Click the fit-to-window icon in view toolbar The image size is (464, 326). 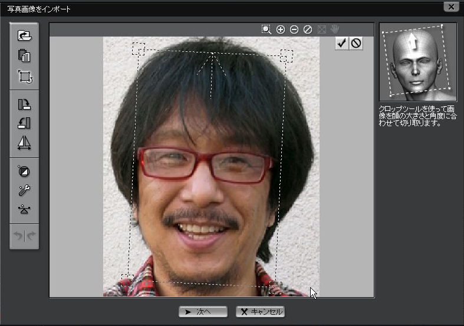point(322,29)
